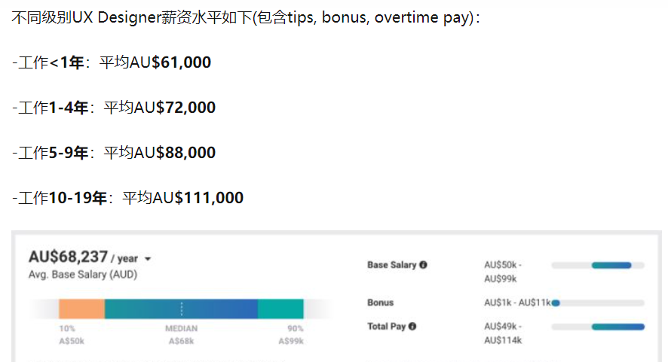
Task: Click the A$99k label under 90%
Action: [x=290, y=341]
